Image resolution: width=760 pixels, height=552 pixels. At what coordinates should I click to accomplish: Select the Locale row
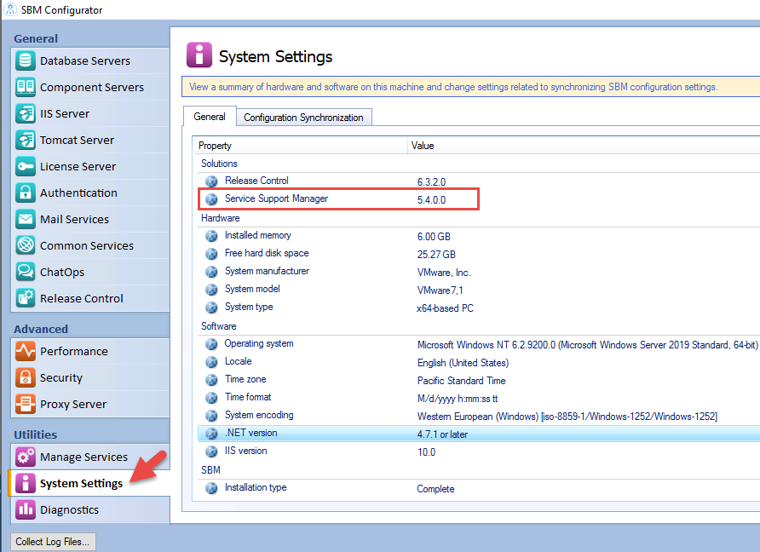pyautogui.click(x=479, y=362)
